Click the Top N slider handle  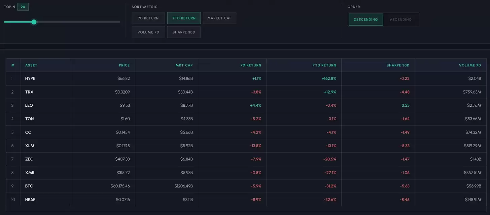pyautogui.click(x=34, y=22)
